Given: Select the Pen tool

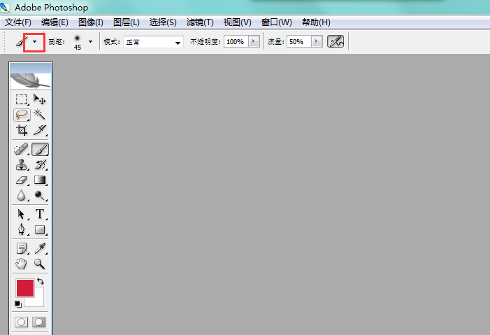Looking at the screenshot, I should tap(22, 229).
